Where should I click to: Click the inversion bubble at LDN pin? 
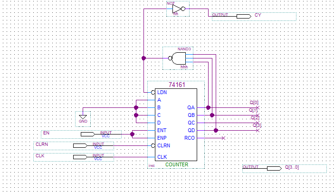pyautogui.click(x=153, y=93)
